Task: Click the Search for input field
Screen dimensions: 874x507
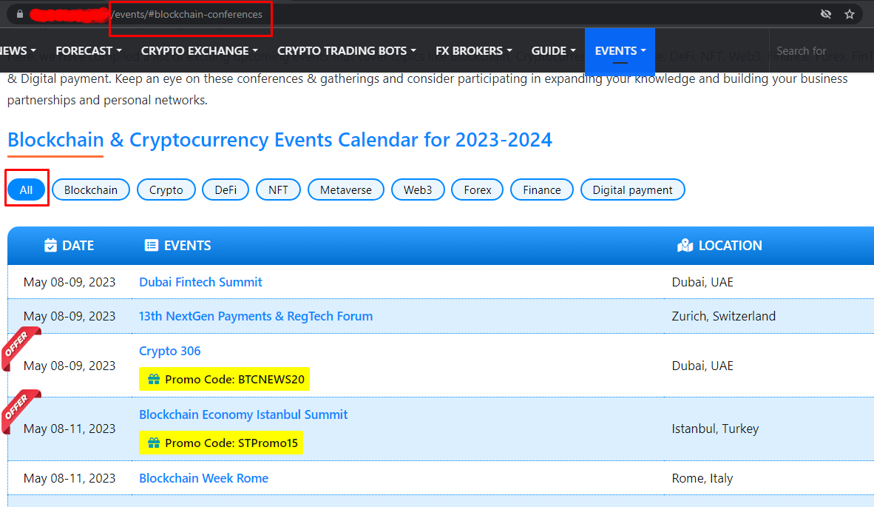Action: pyautogui.click(x=822, y=51)
